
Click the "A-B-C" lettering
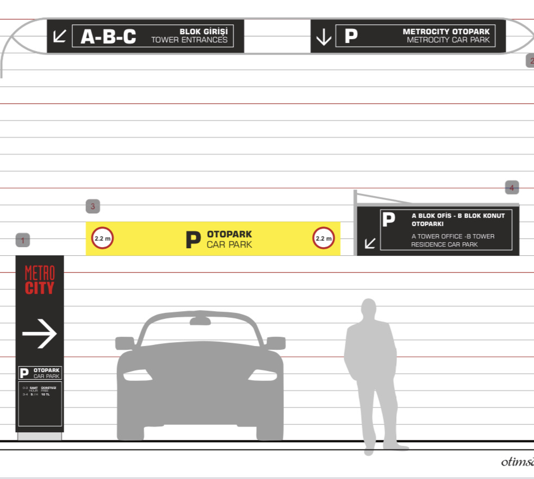pos(108,36)
